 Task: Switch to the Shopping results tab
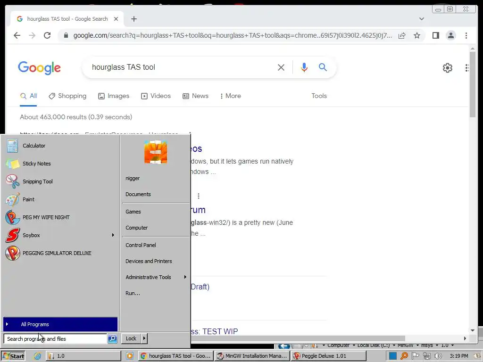coord(67,96)
